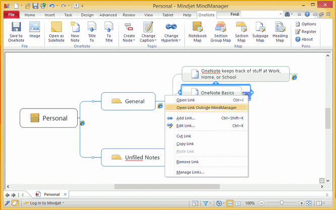Image resolution: width=336 pixels, height=210 pixels.
Task: Click the horizontal scrollbar thumb
Action: [167, 186]
